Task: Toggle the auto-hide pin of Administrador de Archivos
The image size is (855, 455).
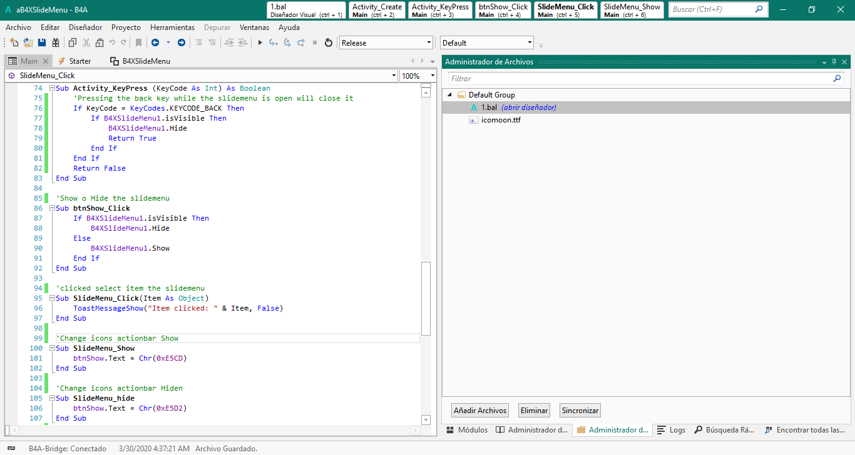Action: pos(834,62)
